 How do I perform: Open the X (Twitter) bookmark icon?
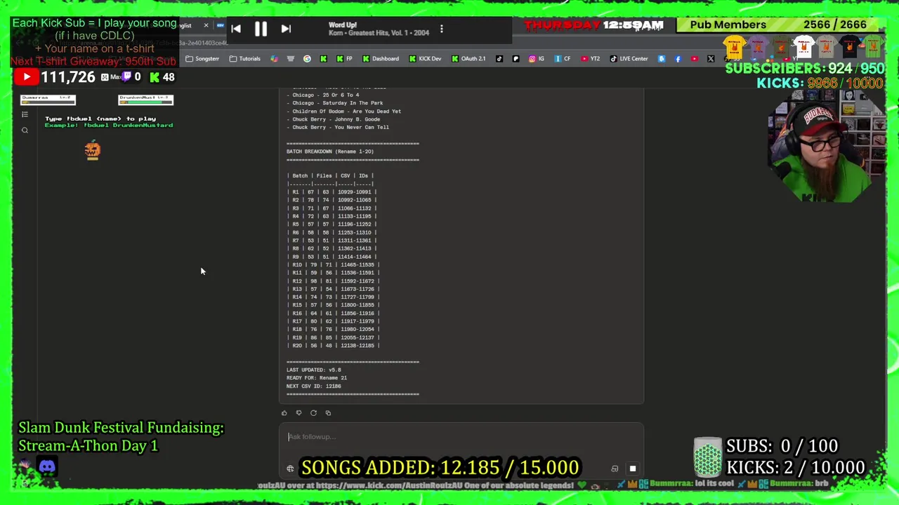tap(711, 59)
